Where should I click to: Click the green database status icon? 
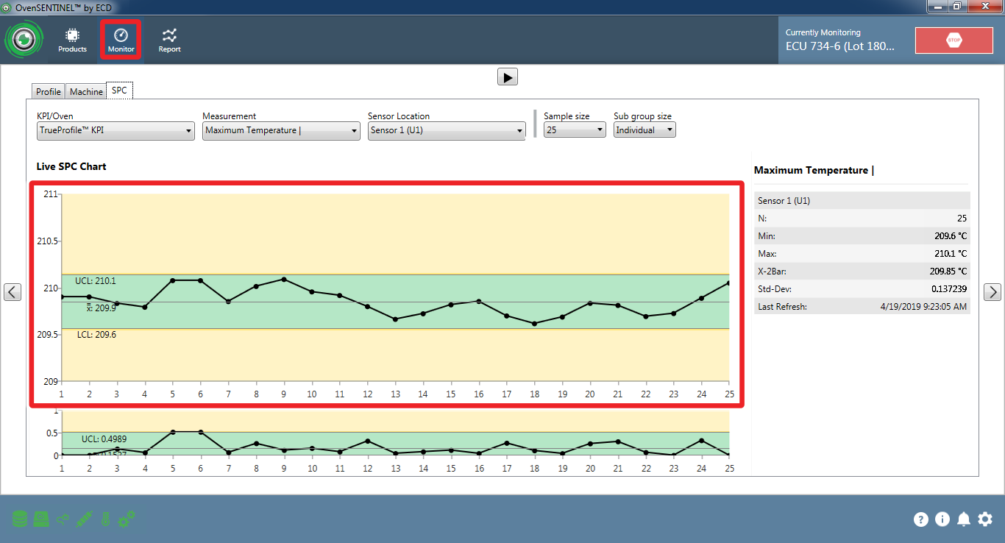19,519
